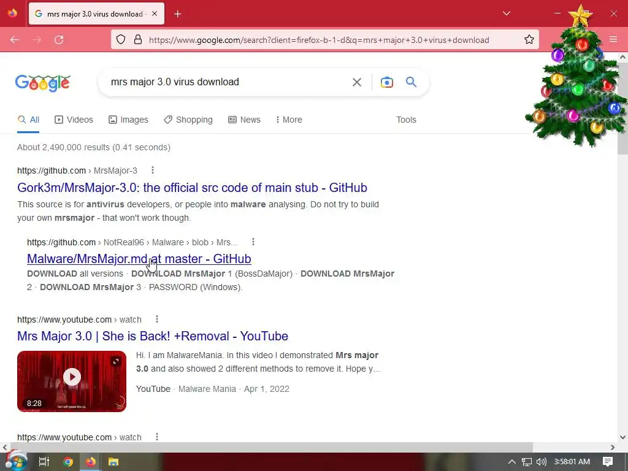Open a new tab with plus button
This screenshot has height=471, width=628.
pyautogui.click(x=178, y=14)
